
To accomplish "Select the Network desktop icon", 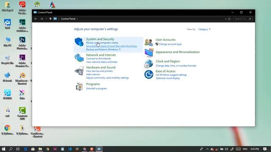I will (x=8, y=77).
